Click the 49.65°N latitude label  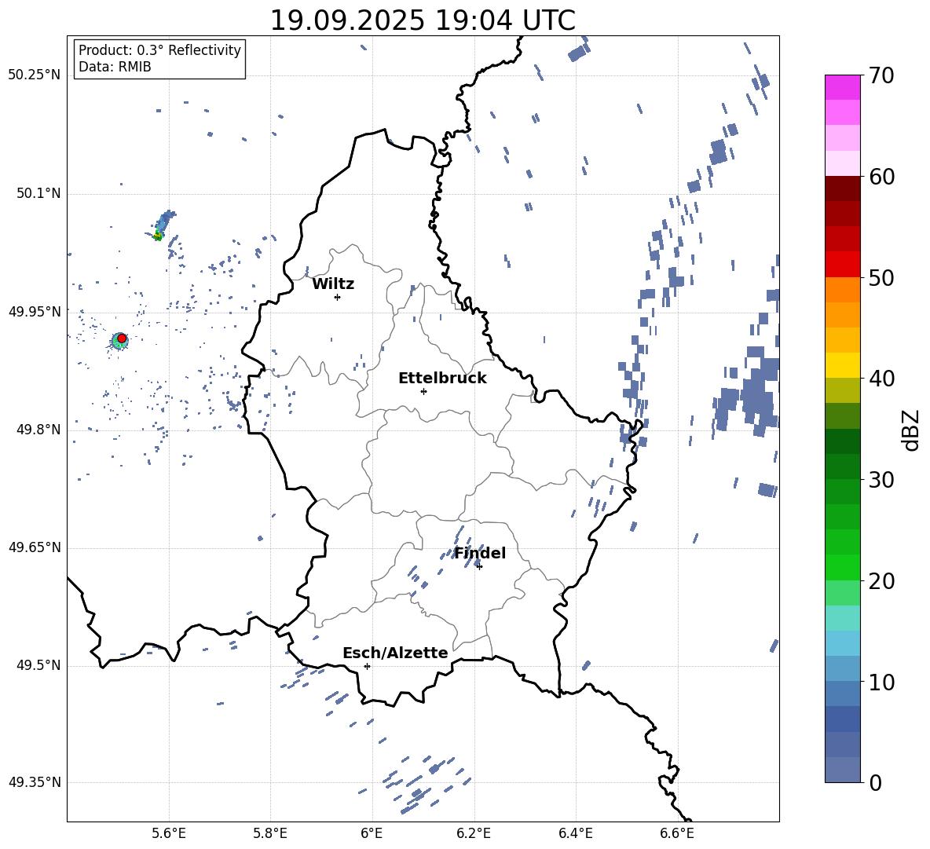[35, 548]
